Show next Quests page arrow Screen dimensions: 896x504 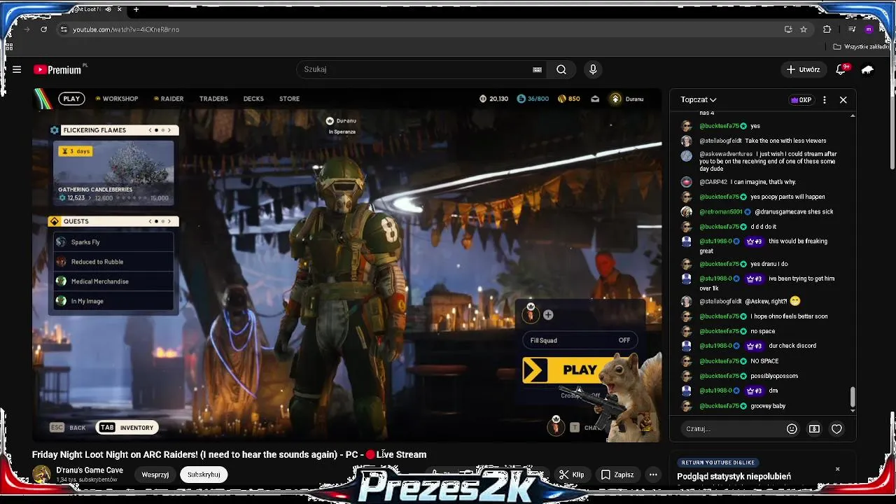(169, 221)
